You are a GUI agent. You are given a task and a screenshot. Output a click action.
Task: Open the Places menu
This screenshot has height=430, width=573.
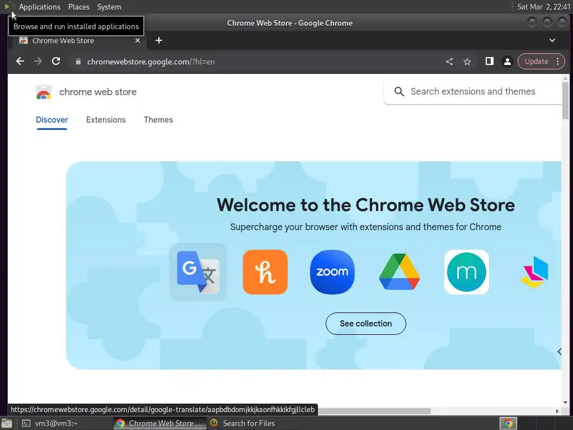pyautogui.click(x=78, y=7)
